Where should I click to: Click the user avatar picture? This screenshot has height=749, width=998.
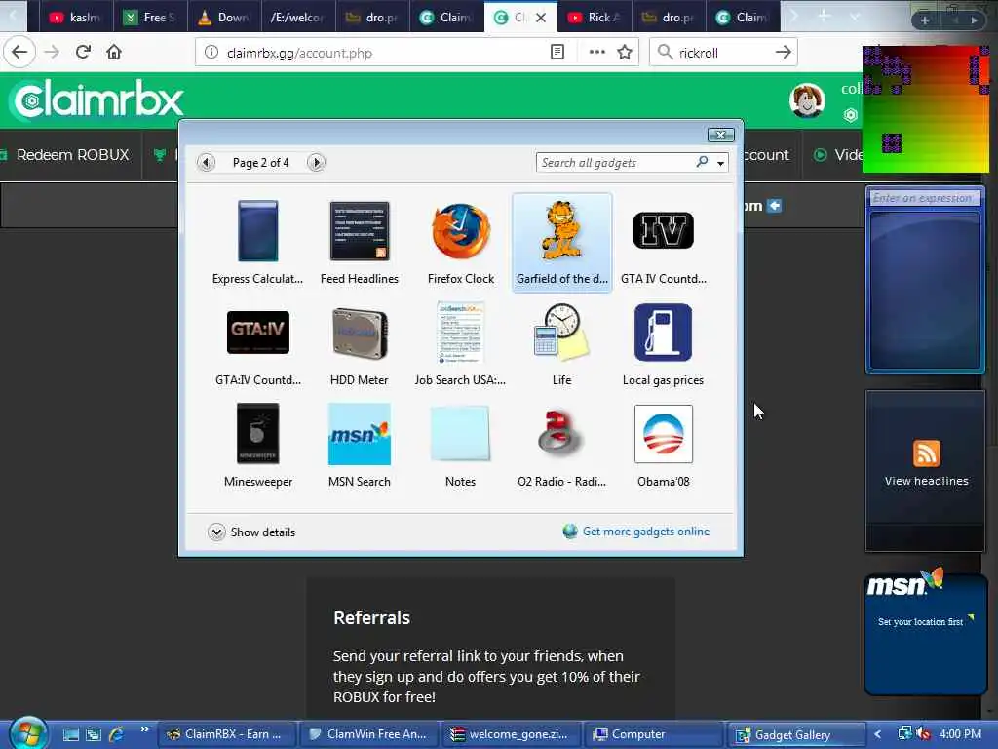click(x=807, y=100)
